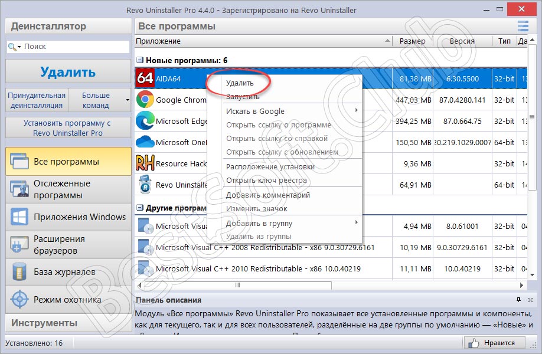This screenshot has width=542, height=354.
Task: Click the 9.0.30729.6161 version cell
Action: coord(462,247)
